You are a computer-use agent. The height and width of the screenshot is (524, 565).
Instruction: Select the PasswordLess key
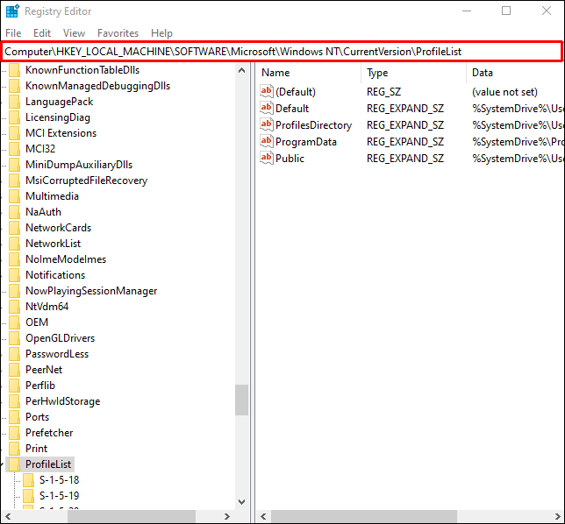point(57,354)
